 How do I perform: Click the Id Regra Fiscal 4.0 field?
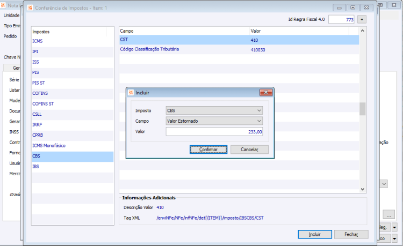(x=341, y=19)
